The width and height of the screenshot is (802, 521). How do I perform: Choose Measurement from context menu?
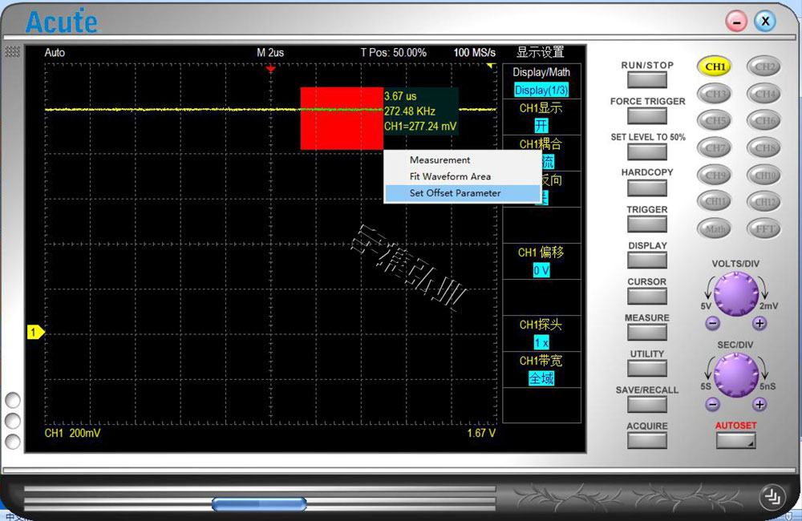click(x=462, y=160)
